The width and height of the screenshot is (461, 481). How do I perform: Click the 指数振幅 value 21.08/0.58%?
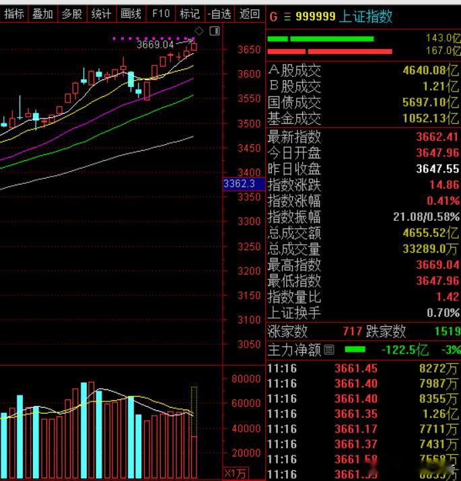[x=427, y=217]
